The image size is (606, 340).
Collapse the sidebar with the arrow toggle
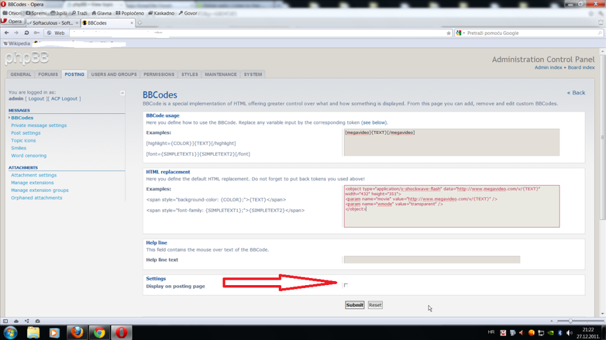(122, 93)
